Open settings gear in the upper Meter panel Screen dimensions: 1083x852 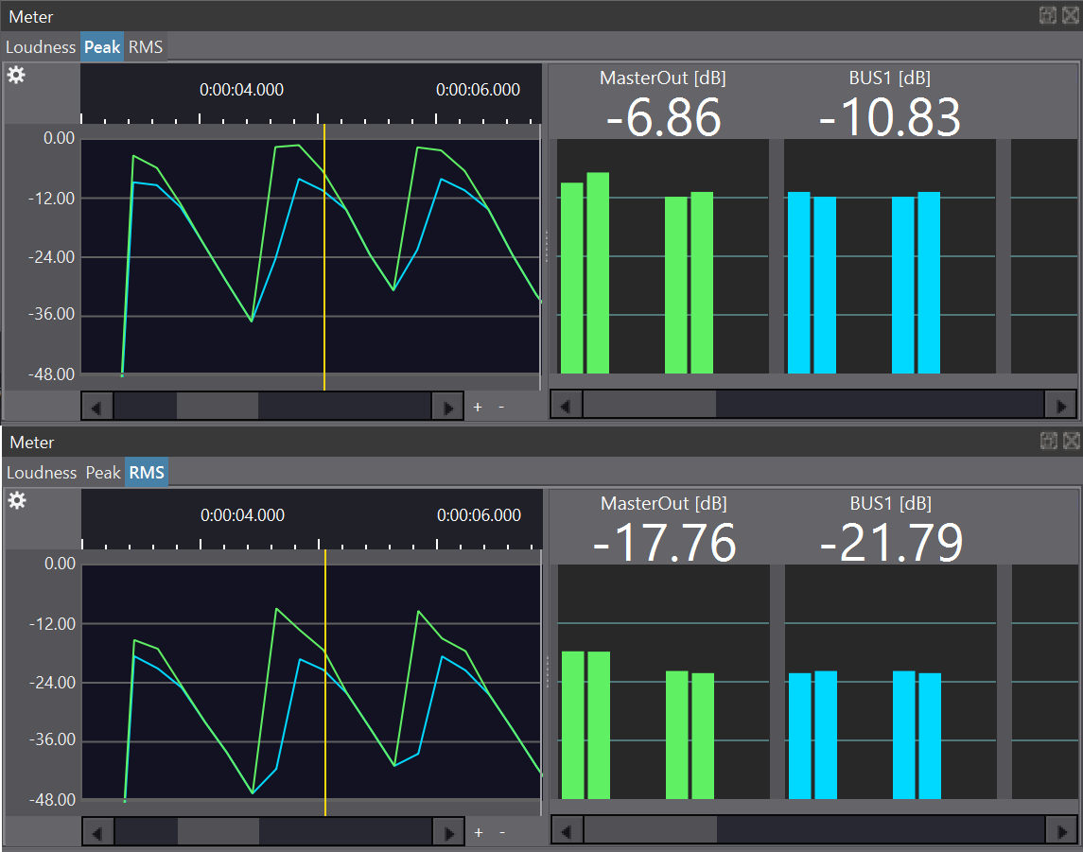click(16, 76)
